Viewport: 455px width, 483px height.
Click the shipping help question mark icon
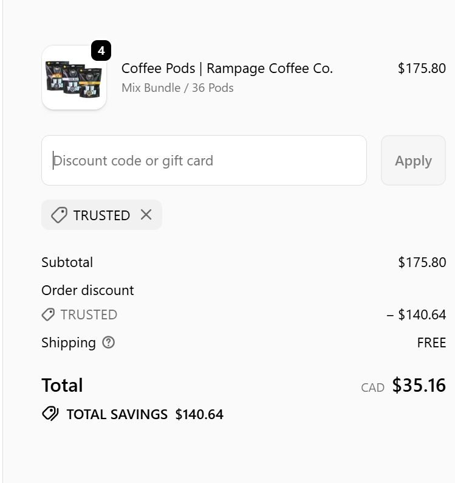click(108, 342)
